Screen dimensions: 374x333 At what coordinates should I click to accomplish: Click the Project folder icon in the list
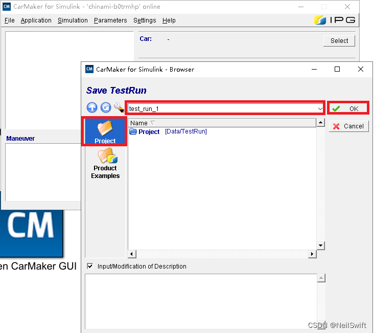(x=133, y=131)
